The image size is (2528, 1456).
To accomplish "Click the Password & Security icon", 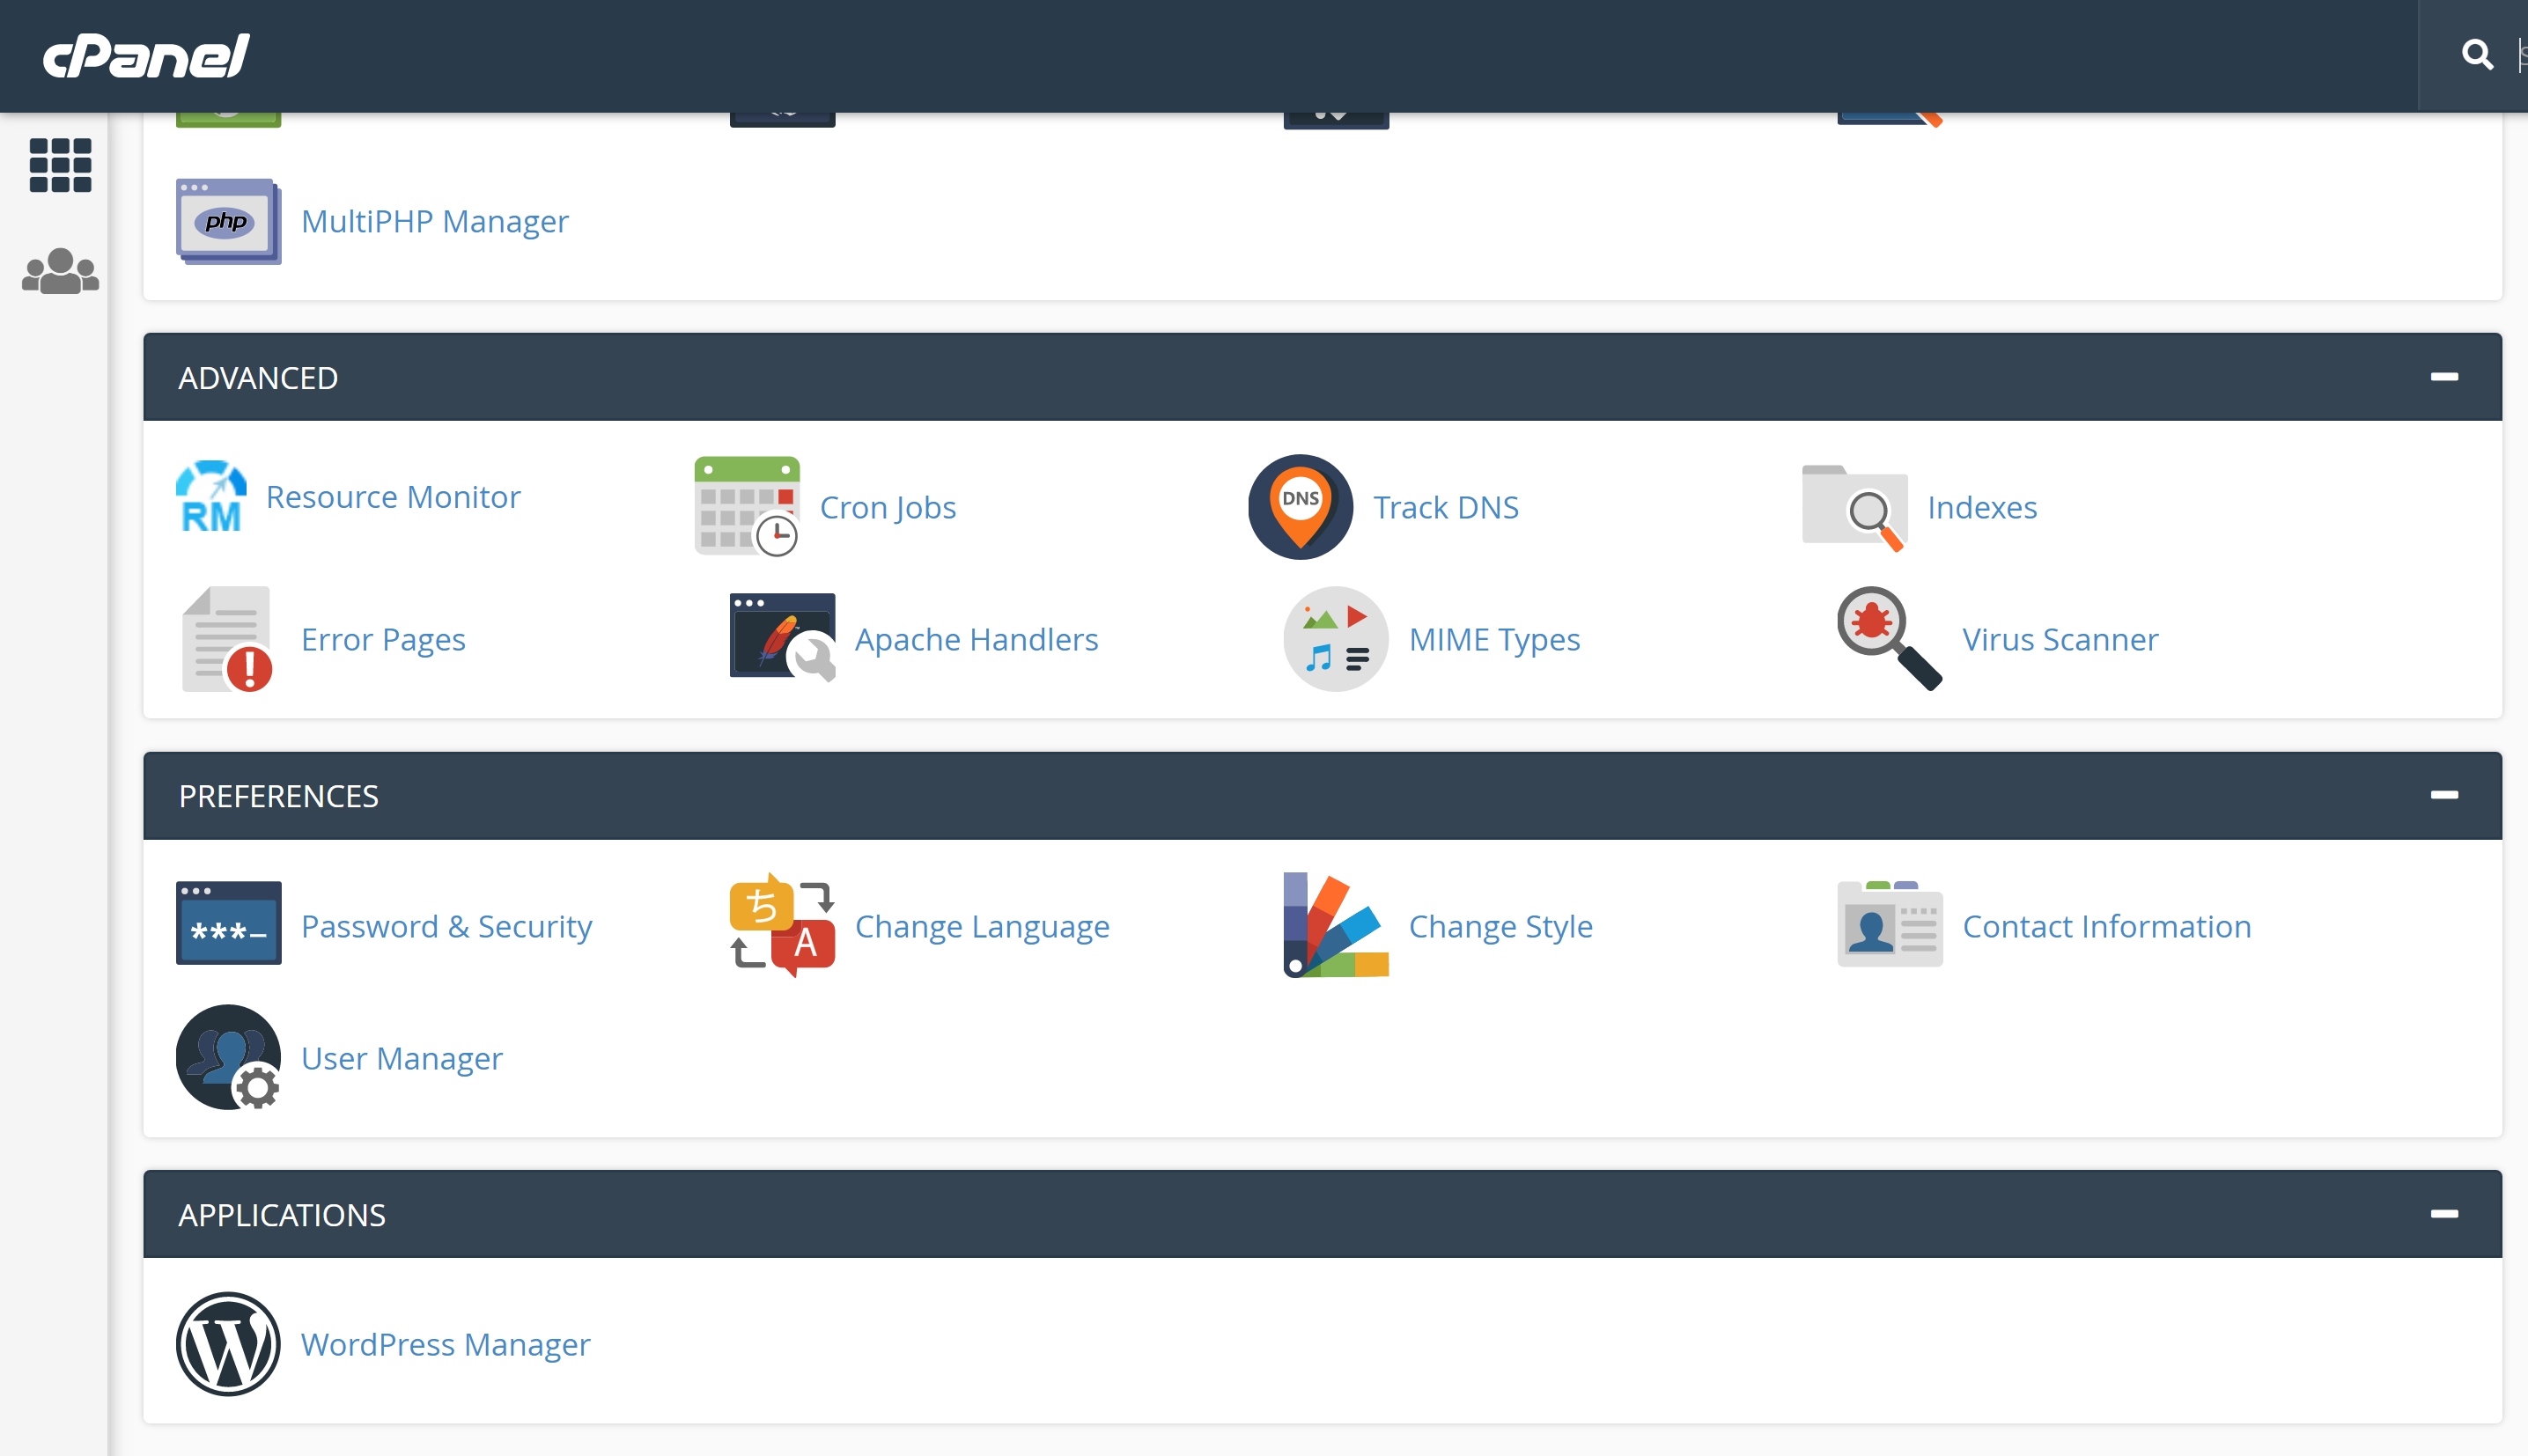I will click(228, 923).
